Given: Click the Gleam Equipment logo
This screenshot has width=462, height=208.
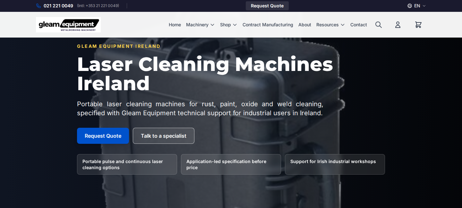Looking at the screenshot, I should (68, 25).
